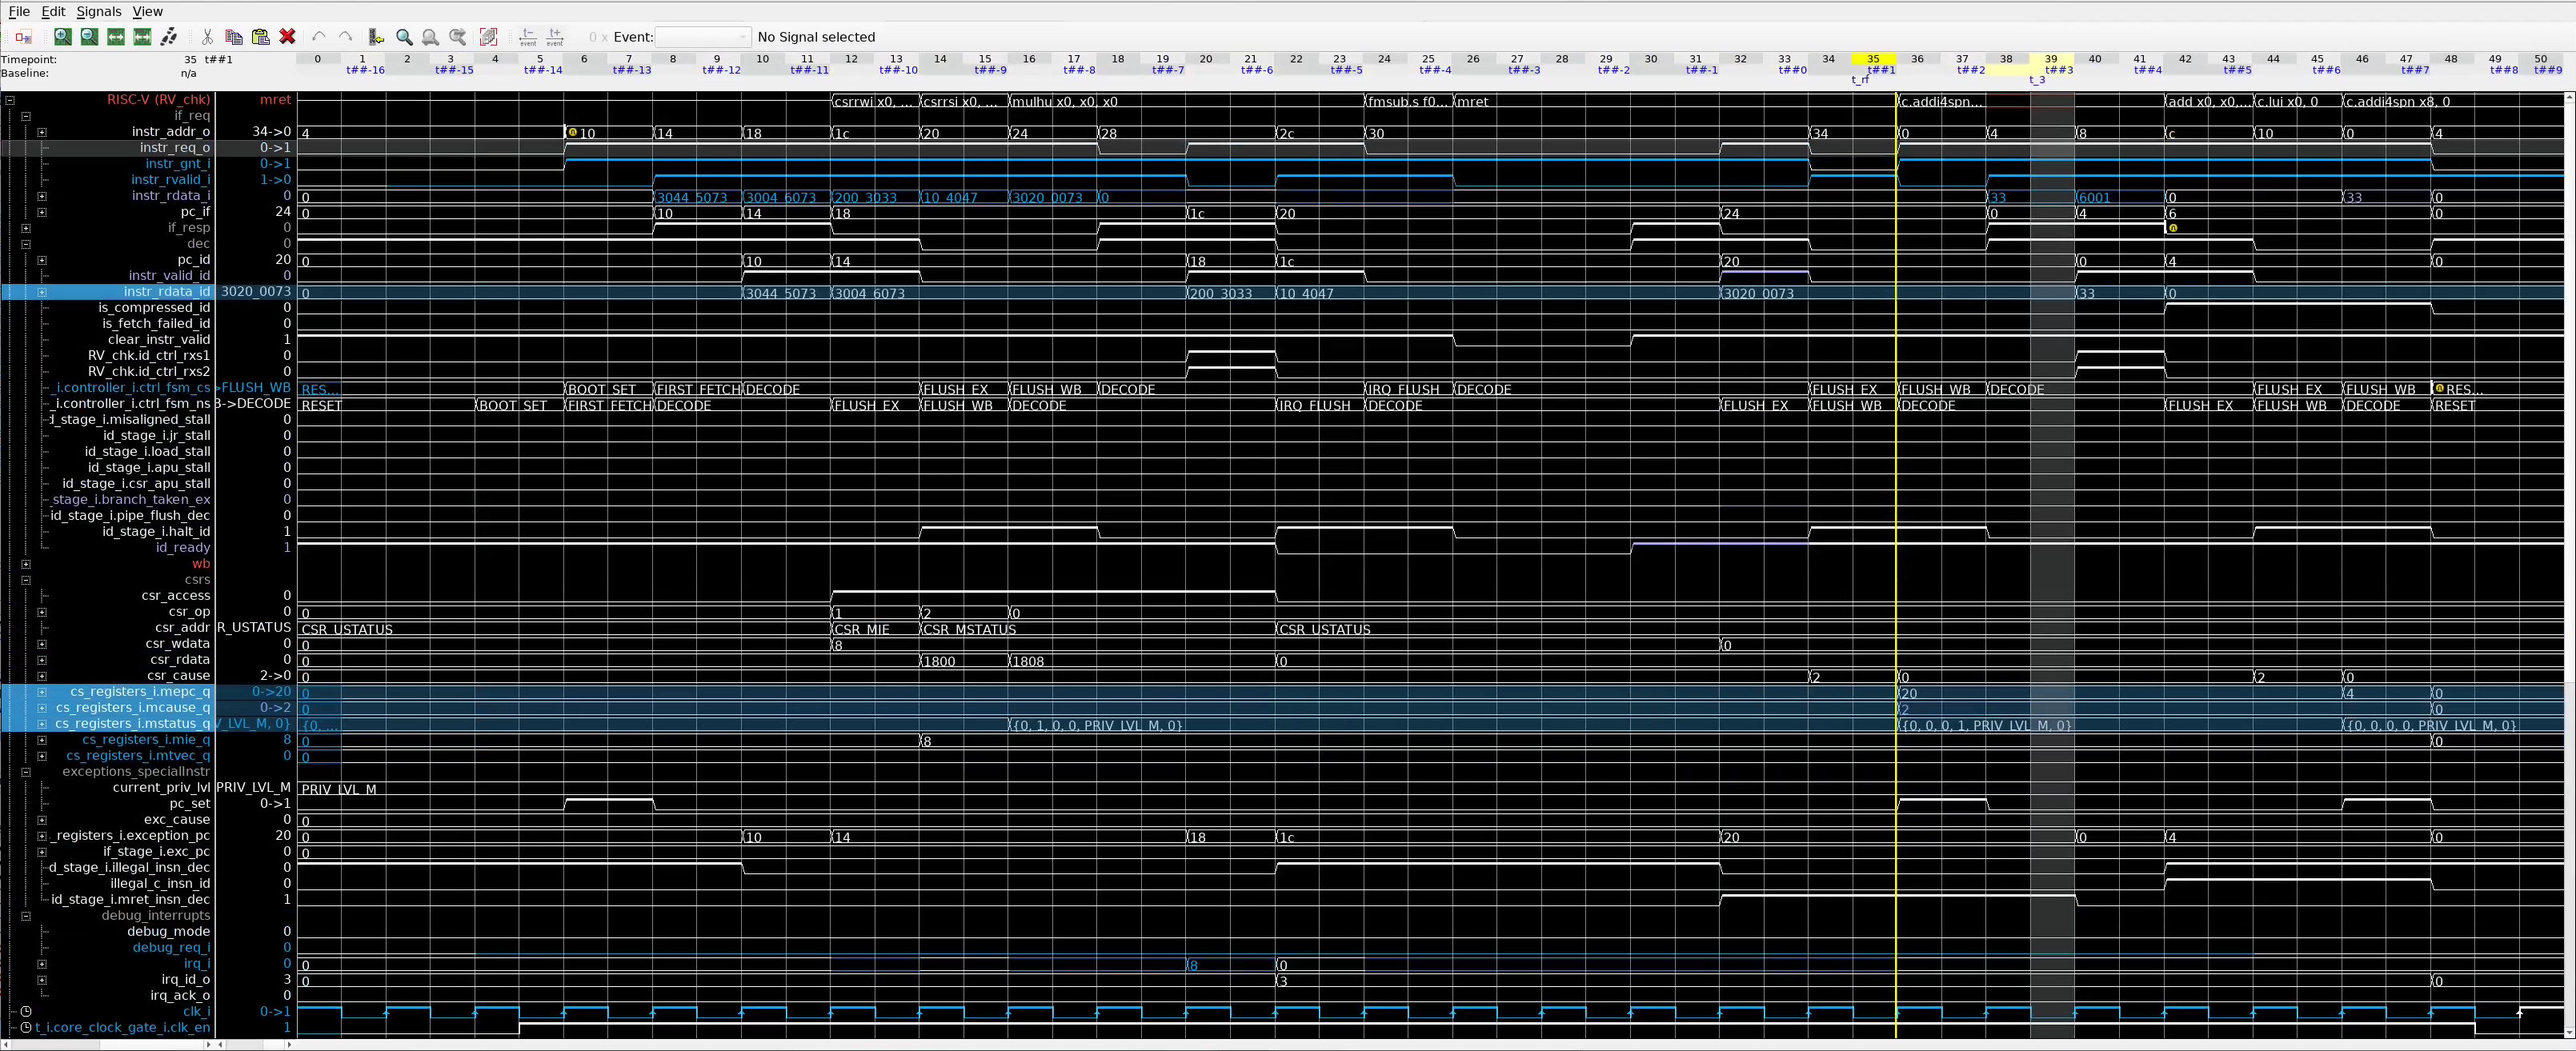The image size is (2576, 1051).
Task: Click the paste clipboard icon
Action: (261, 37)
